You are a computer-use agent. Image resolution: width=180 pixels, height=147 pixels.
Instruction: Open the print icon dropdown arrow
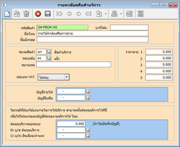point(121,14)
